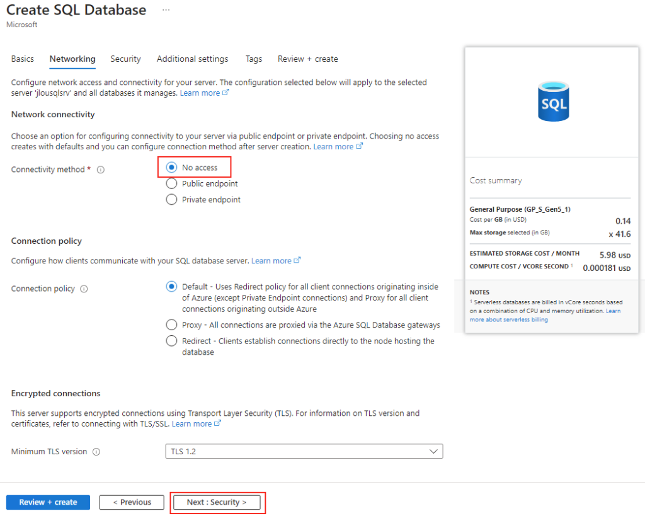The width and height of the screenshot is (645, 516).
Task: Open the ellipsis menu beside Create SQL Database
Action: point(166,10)
